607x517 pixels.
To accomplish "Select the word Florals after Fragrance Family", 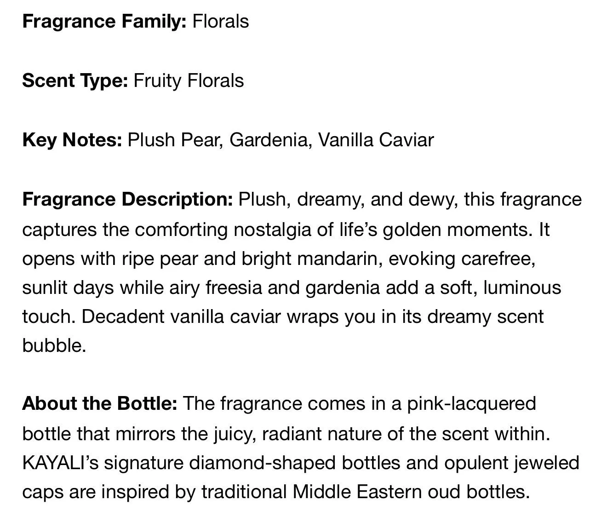I will coord(221,22).
